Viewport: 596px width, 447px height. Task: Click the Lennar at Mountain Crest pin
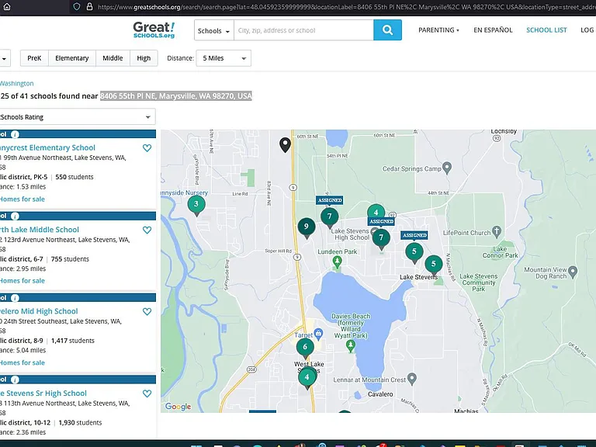tap(411, 379)
